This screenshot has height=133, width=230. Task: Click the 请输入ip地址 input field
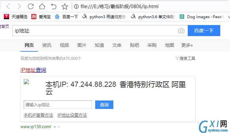pos(58,105)
